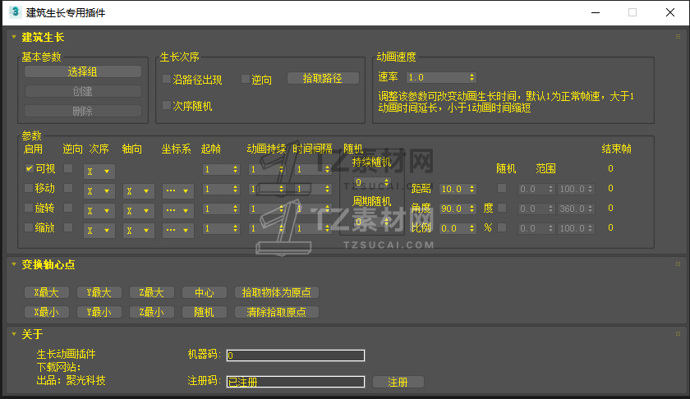Open 坐标系 dropdown in 旋转 row
Image resolution: width=690 pixels, height=399 pixels.
click(177, 211)
